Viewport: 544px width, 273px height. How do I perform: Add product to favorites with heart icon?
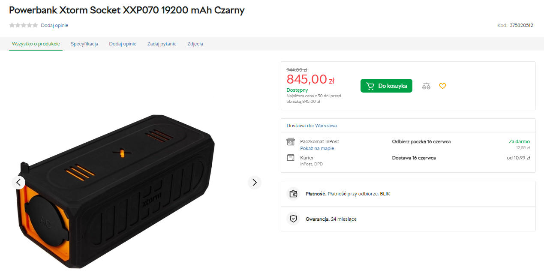[x=442, y=86]
